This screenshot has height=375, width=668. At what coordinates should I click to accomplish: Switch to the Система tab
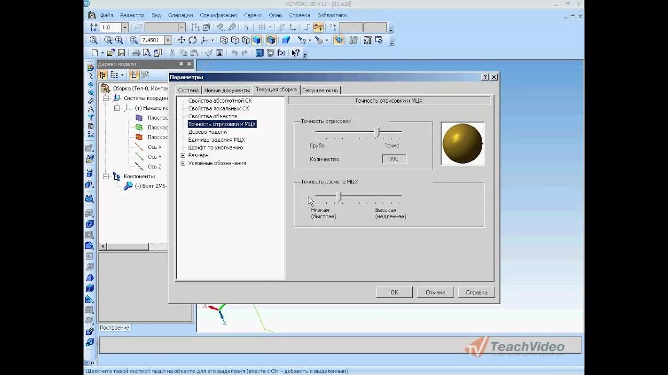188,90
